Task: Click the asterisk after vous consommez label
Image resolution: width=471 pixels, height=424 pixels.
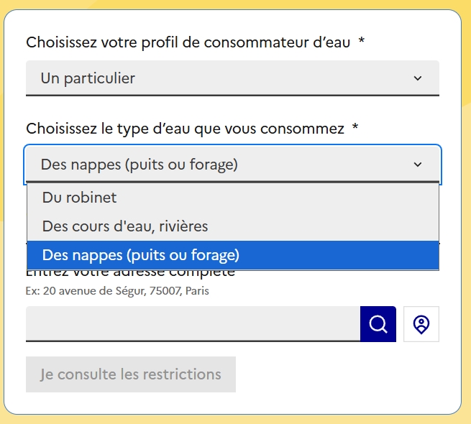Action: tap(355, 126)
